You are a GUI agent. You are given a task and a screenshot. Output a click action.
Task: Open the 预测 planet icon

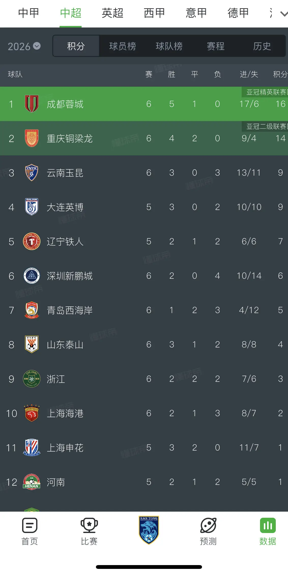[x=208, y=525]
